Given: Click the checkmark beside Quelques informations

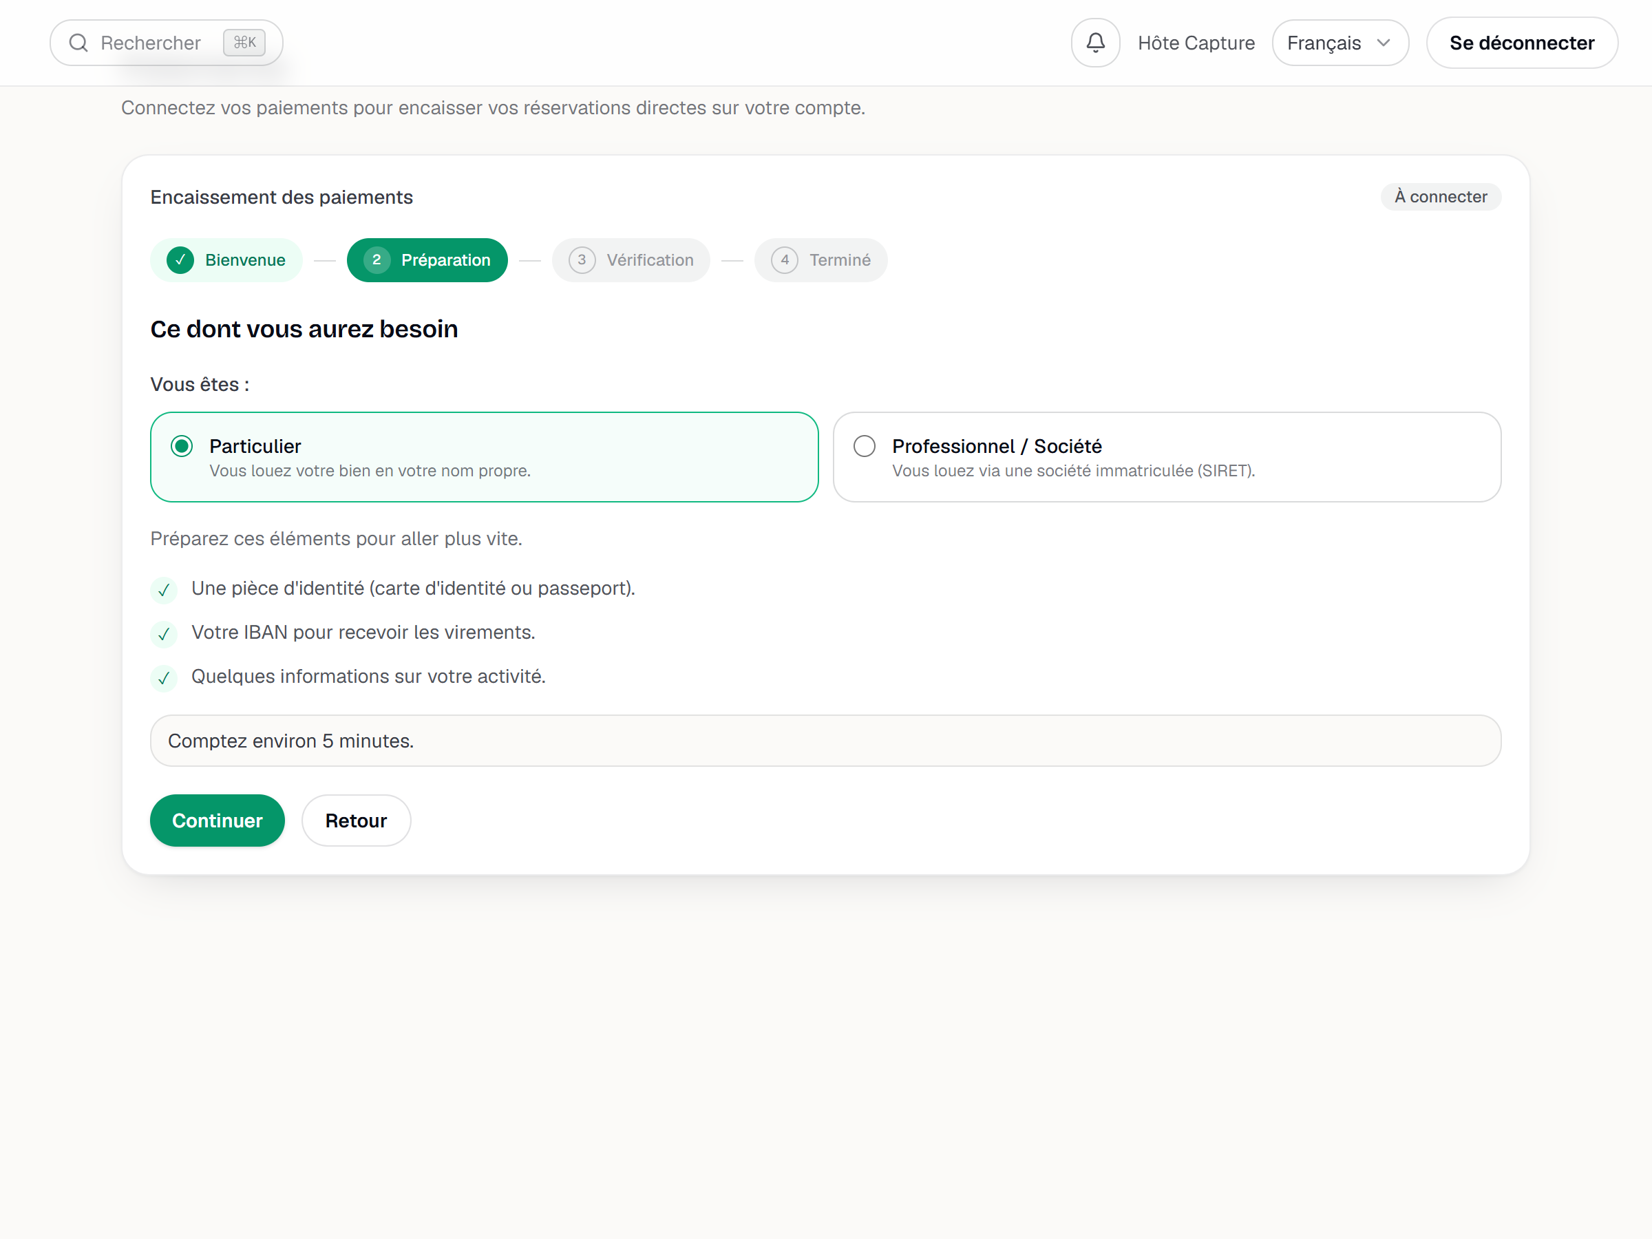Looking at the screenshot, I should pyautogui.click(x=164, y=678).
